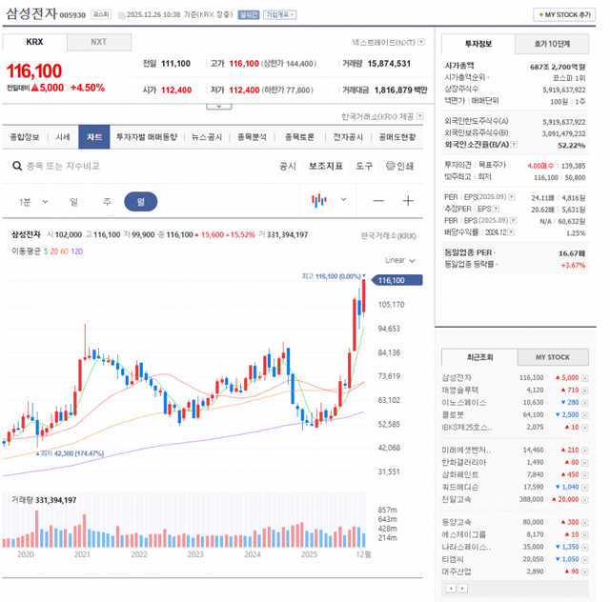
Task: Click the search magnifier icon
Action: click(x=16, y=166)
